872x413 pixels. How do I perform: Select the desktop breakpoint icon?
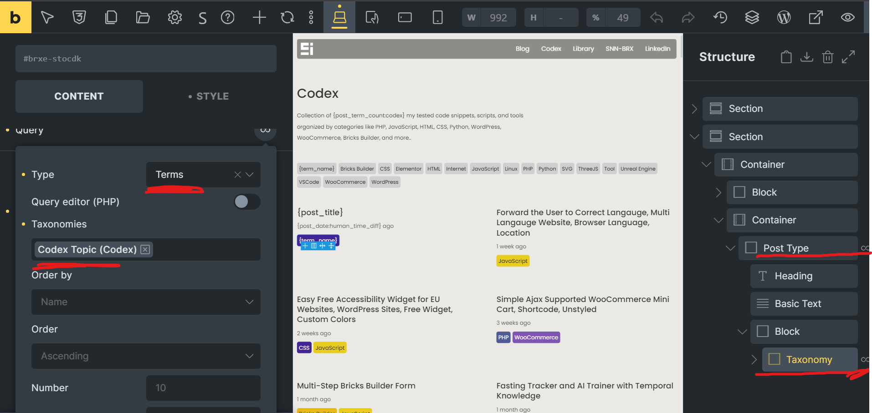click(x=339, y=17)
